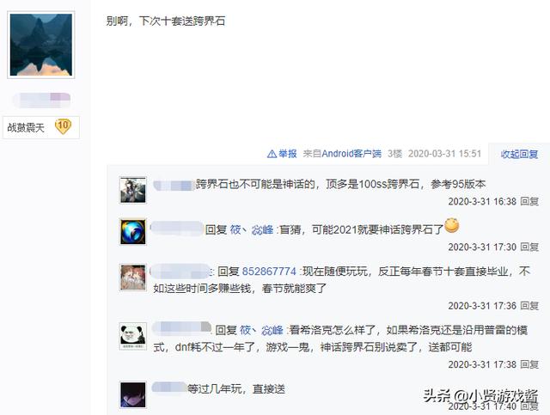Click the 战鼓震天 title badge

[x=41, y=127]
